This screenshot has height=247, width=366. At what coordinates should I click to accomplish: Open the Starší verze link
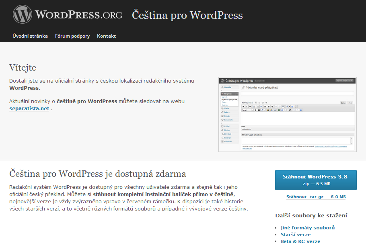coord(296,235)
